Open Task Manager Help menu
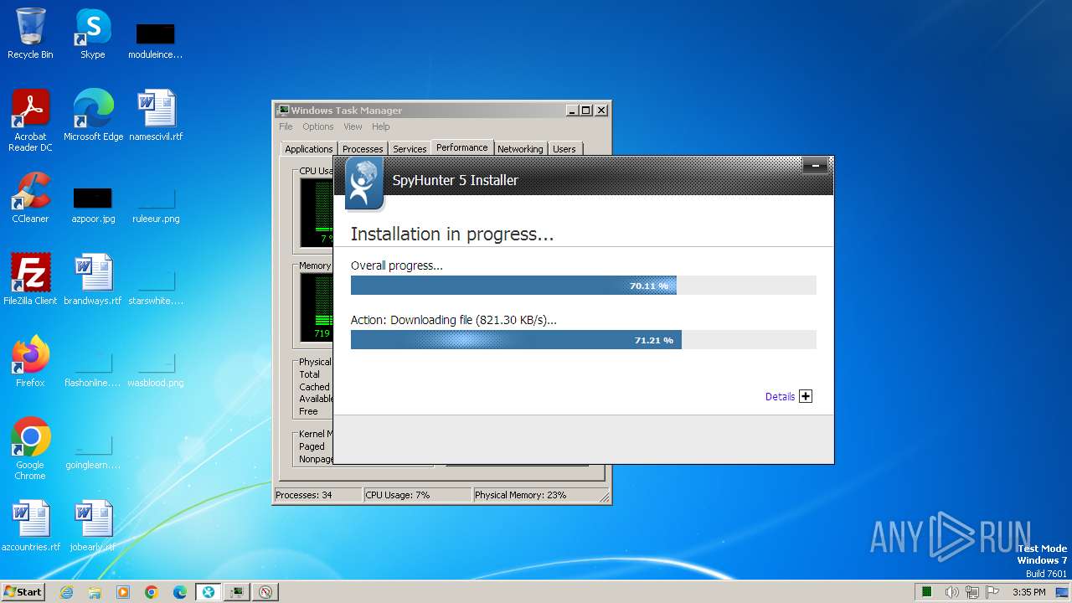Viewport: 1072px width, 603px height. 381,126
